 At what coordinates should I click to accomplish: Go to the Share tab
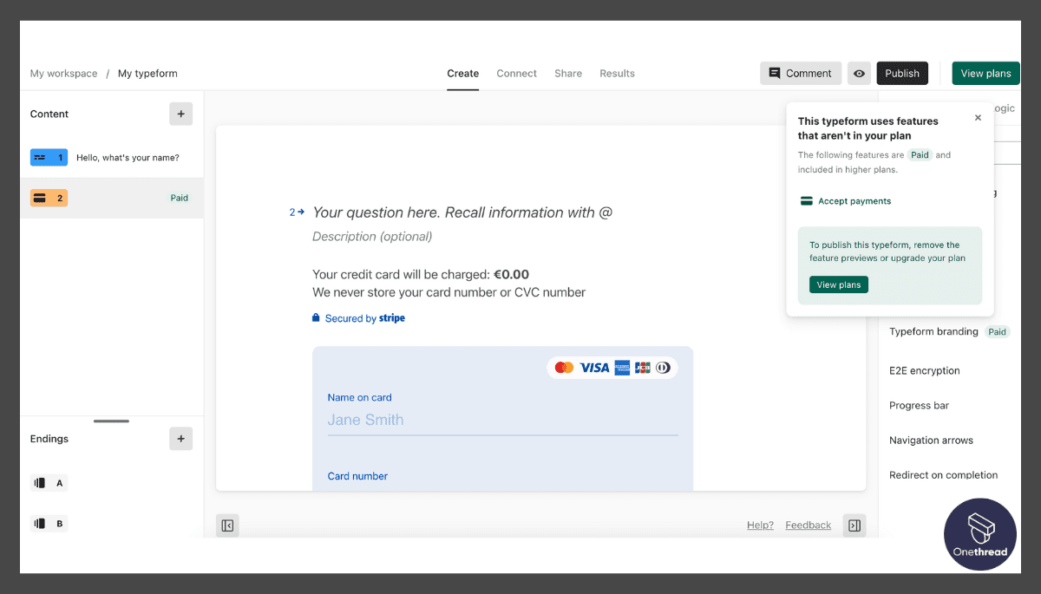pos(568,74)
